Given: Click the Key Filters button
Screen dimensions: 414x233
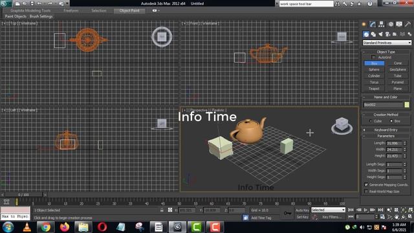Looking at the screenshot, I should coord(332,217).
